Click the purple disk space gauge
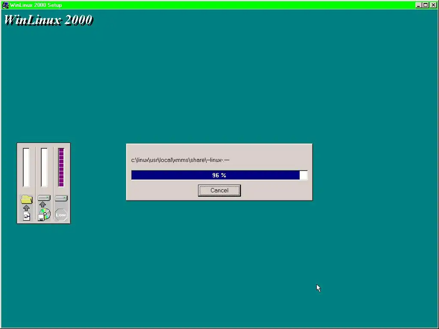439x329 pixels. click(61, 167)
